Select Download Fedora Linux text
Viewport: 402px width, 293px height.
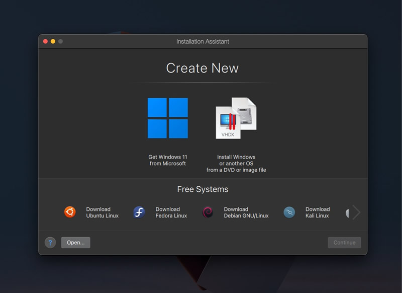[x=171, y=212]
